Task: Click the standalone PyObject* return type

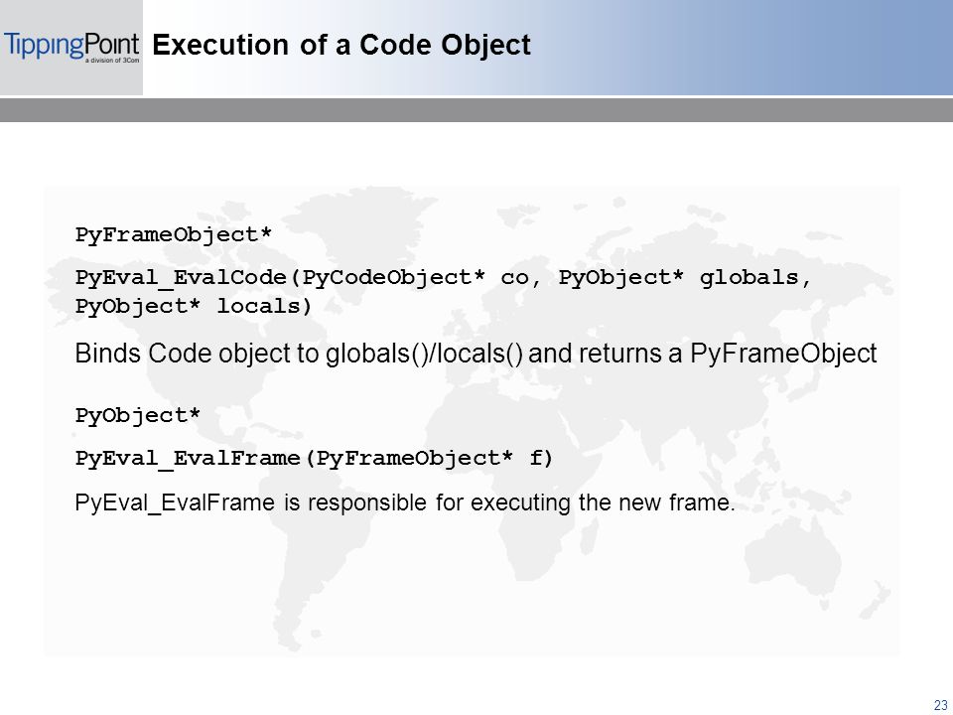Action: (137, 415)
